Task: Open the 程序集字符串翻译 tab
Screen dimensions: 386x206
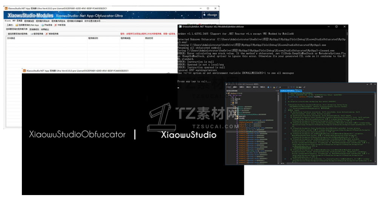Action: tap(75, 21)
